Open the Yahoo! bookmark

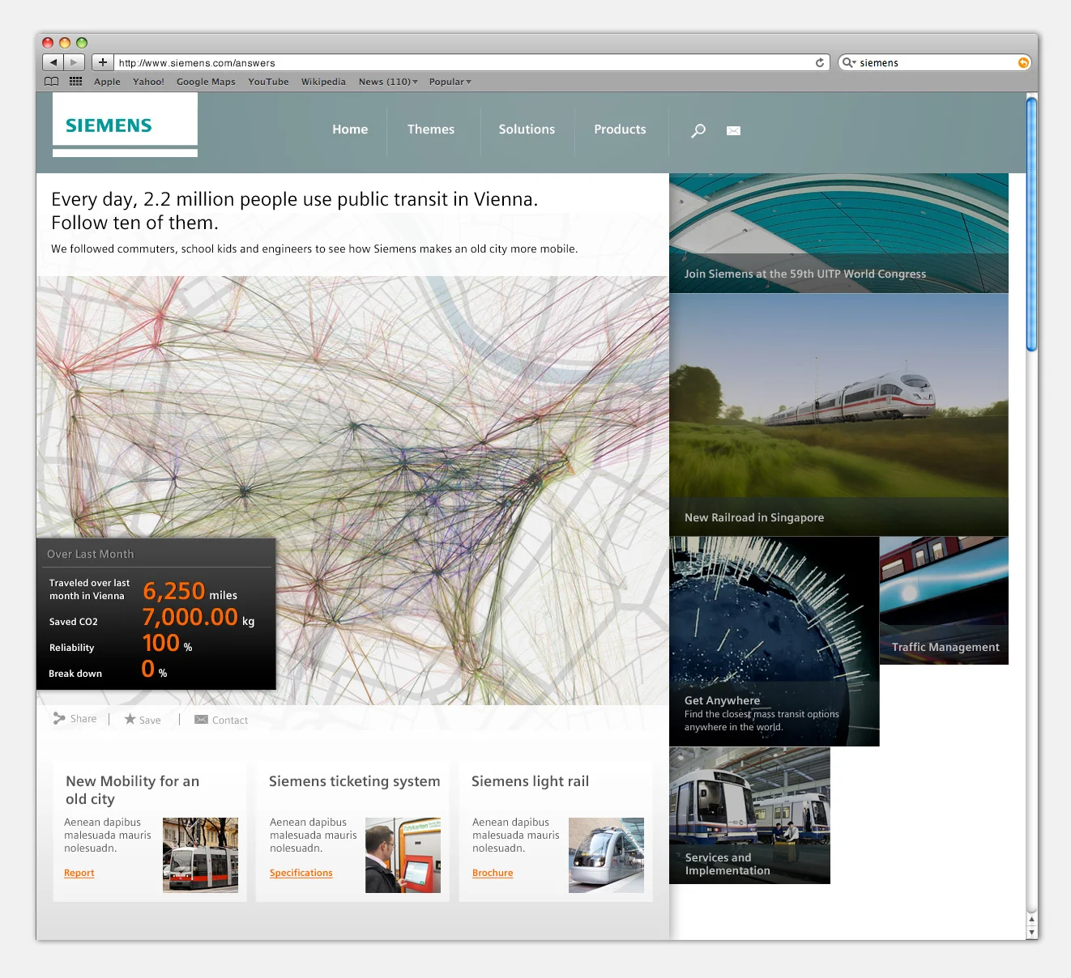pos(148,82)
